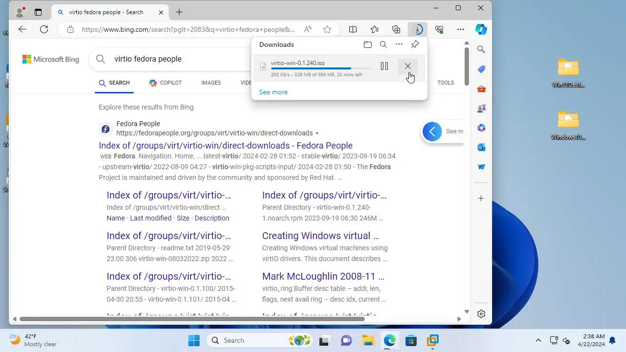
Task: Refresh the Bing search page
Action: pos(44,29)
